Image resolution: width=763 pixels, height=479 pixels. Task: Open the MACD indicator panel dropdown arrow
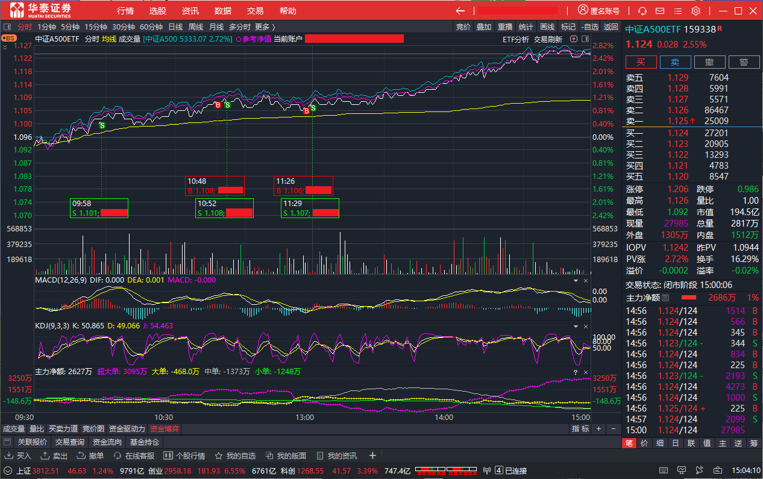pos(575,281)
